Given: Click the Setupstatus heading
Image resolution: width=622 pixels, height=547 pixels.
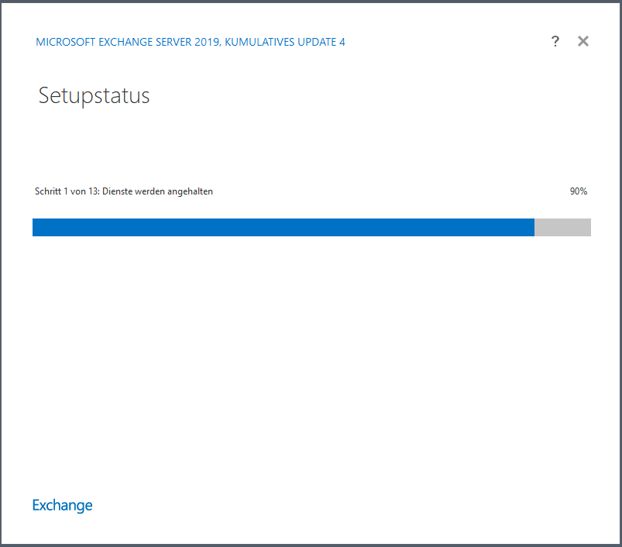Looking at the screenshot, I should pyautogui.click(x=94, y=95).
